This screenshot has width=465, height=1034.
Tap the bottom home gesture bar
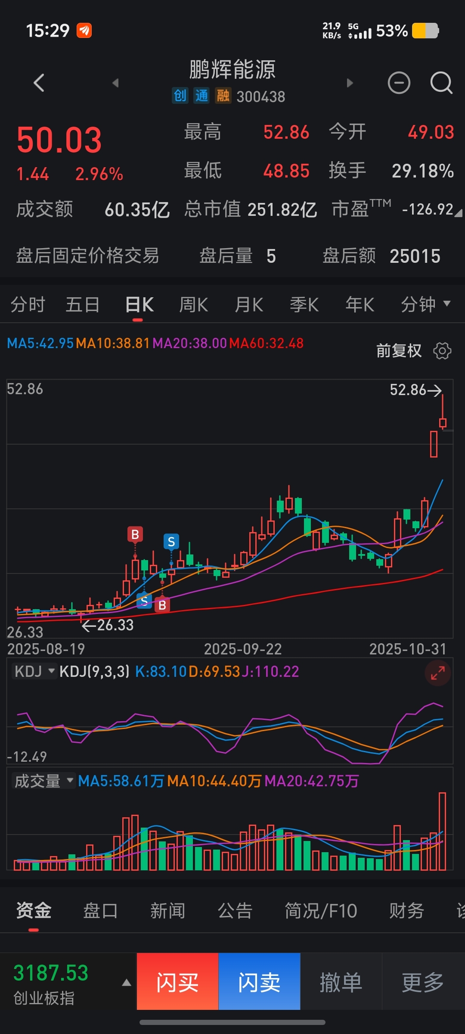232,1022
